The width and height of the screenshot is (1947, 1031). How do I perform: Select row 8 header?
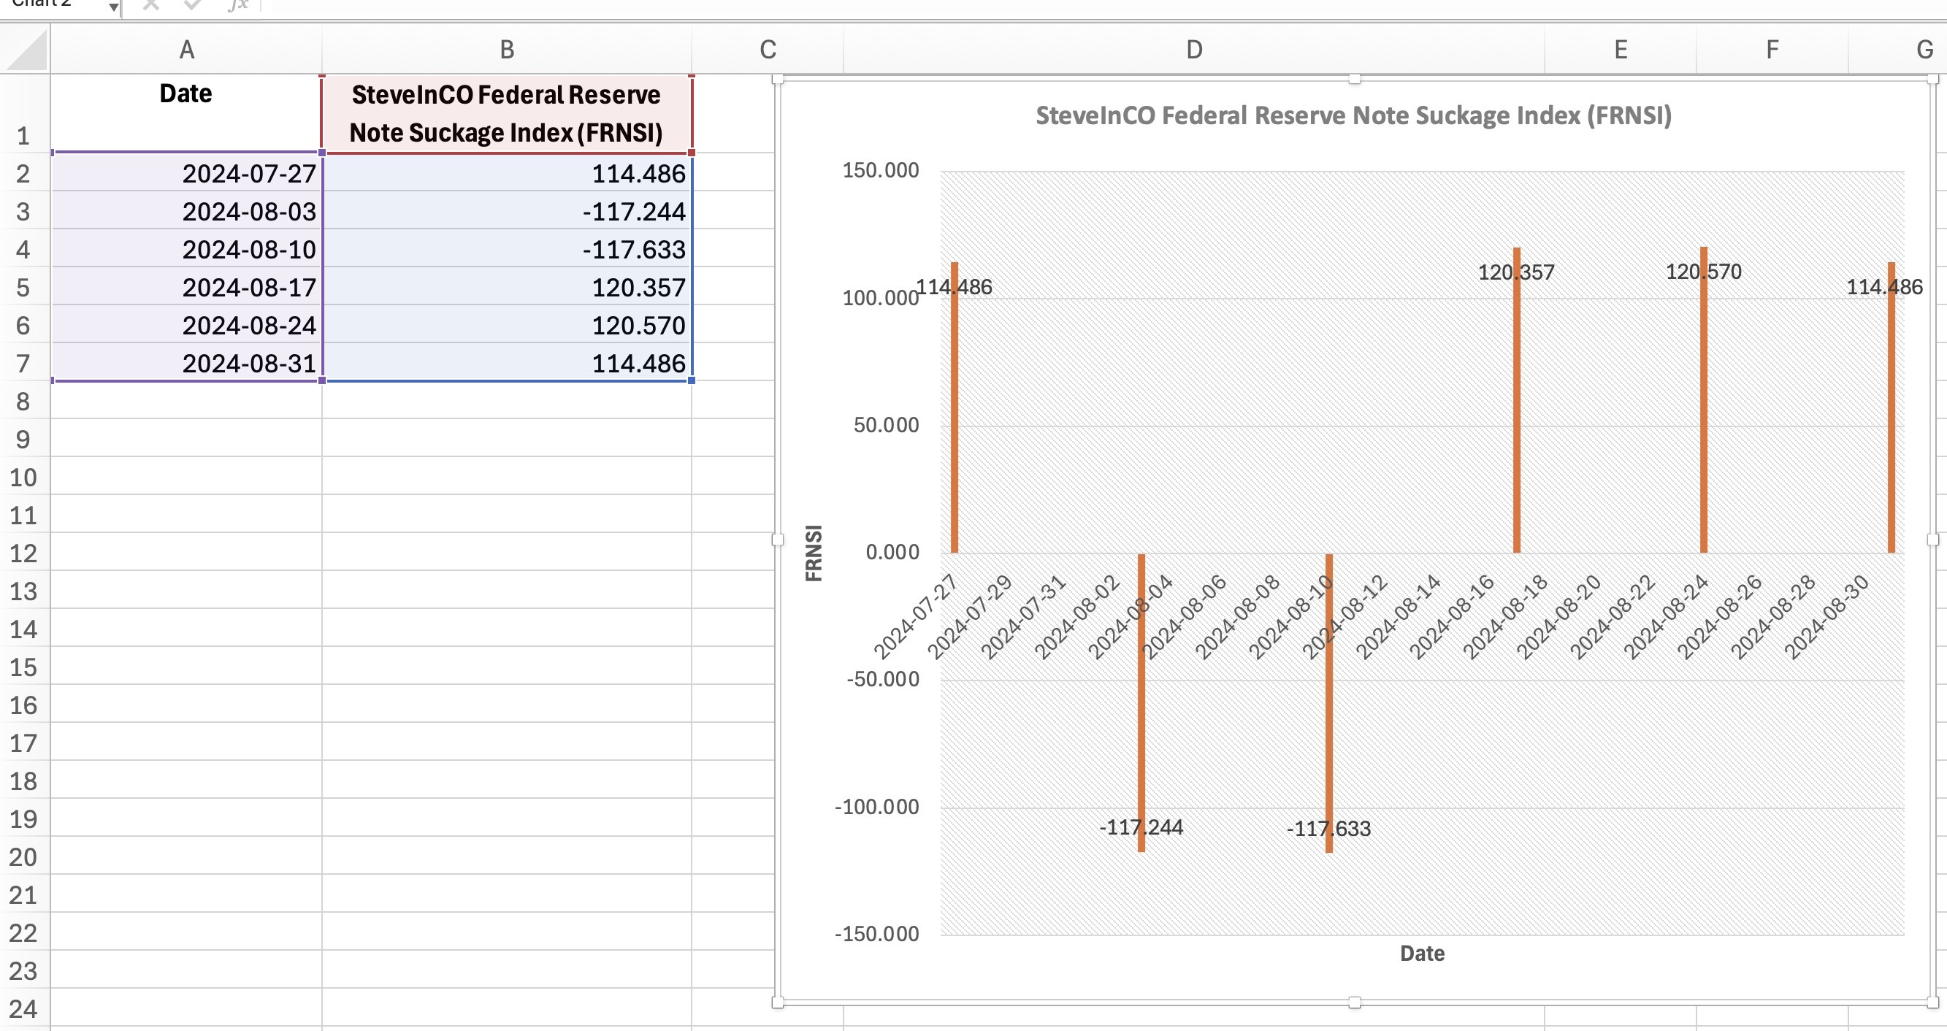coord(23,402)
